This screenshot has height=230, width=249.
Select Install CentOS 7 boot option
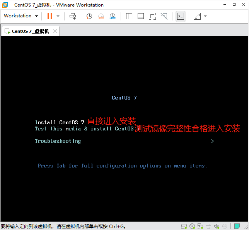(x=60, y=122)
